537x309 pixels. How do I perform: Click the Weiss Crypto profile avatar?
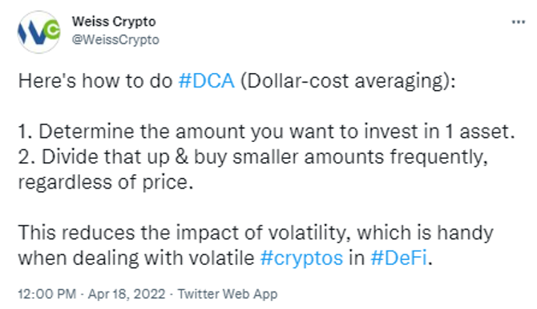38,32
